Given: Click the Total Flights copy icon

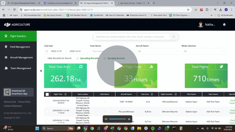Looking at the screenshot, I should [221, 67].
